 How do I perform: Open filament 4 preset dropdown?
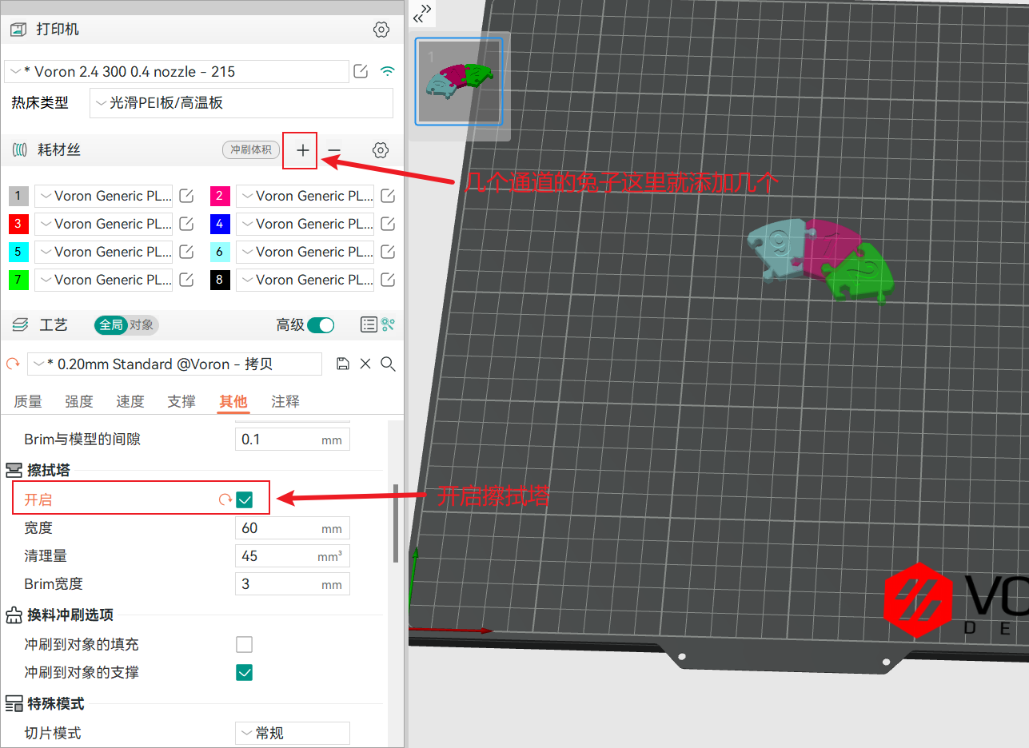coord(305,224)
